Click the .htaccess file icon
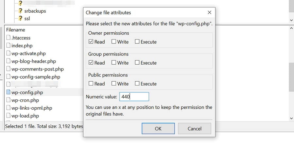The width and height of the screenshot is (294, 143). [8, 38]
